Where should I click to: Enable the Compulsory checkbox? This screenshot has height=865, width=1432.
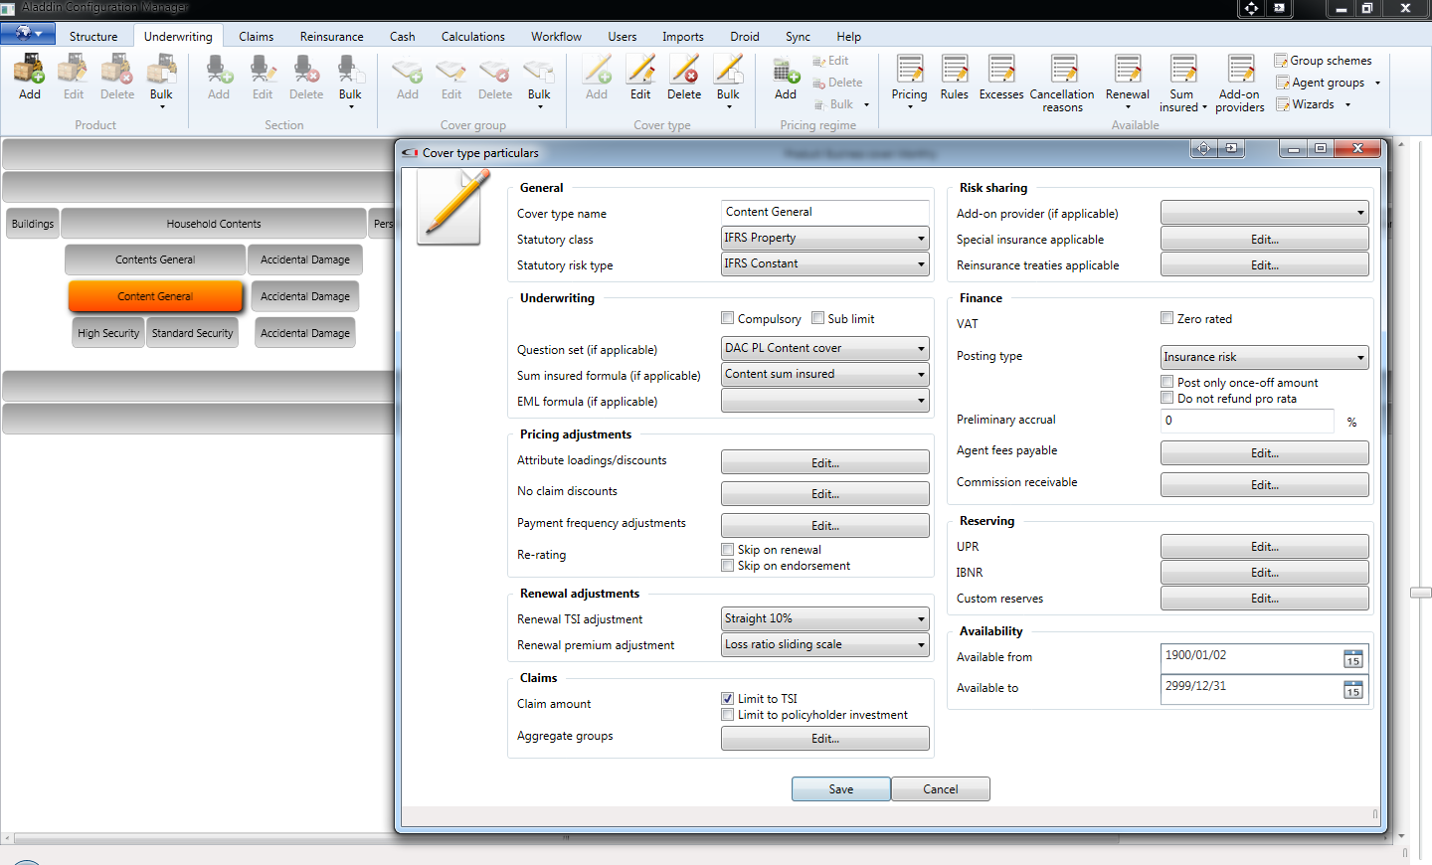point(727,318)
